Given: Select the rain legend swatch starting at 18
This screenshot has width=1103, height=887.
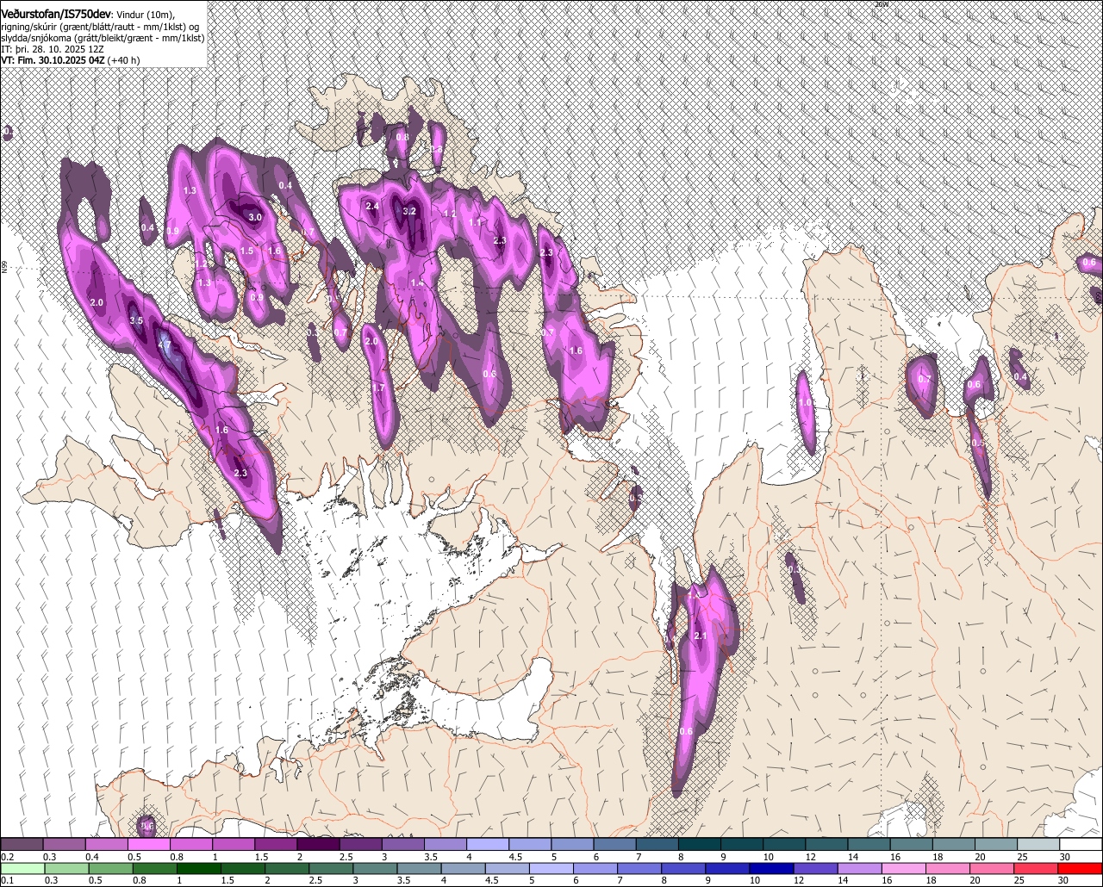Looking at the screenshot, I should click(x=948, y=868).
